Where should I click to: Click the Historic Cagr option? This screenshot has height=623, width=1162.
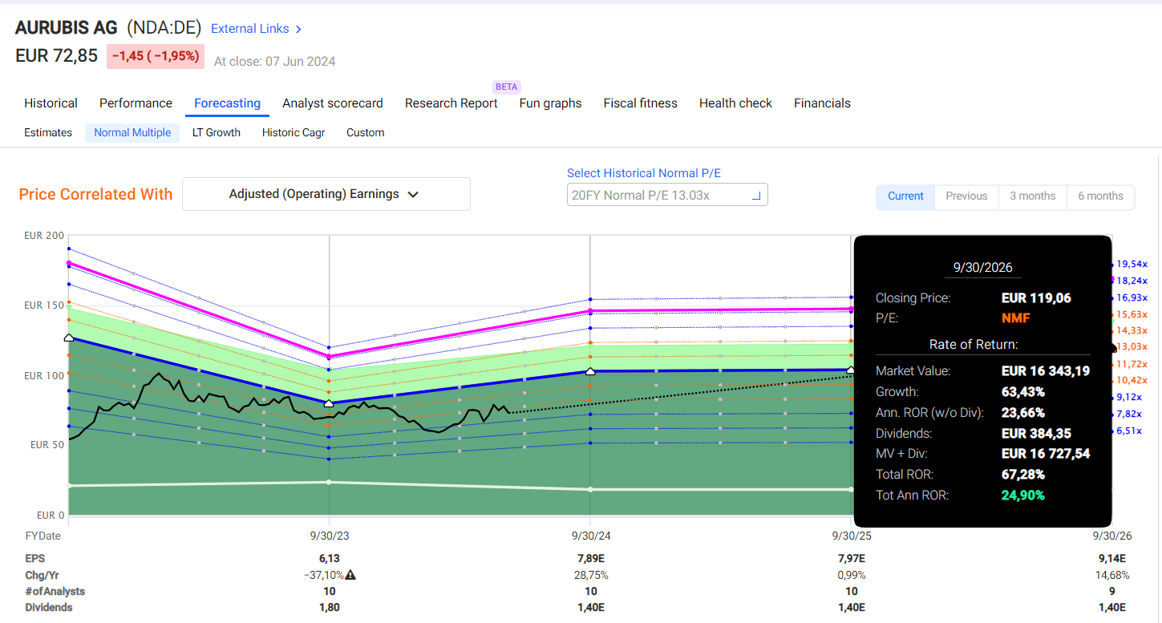293,133
